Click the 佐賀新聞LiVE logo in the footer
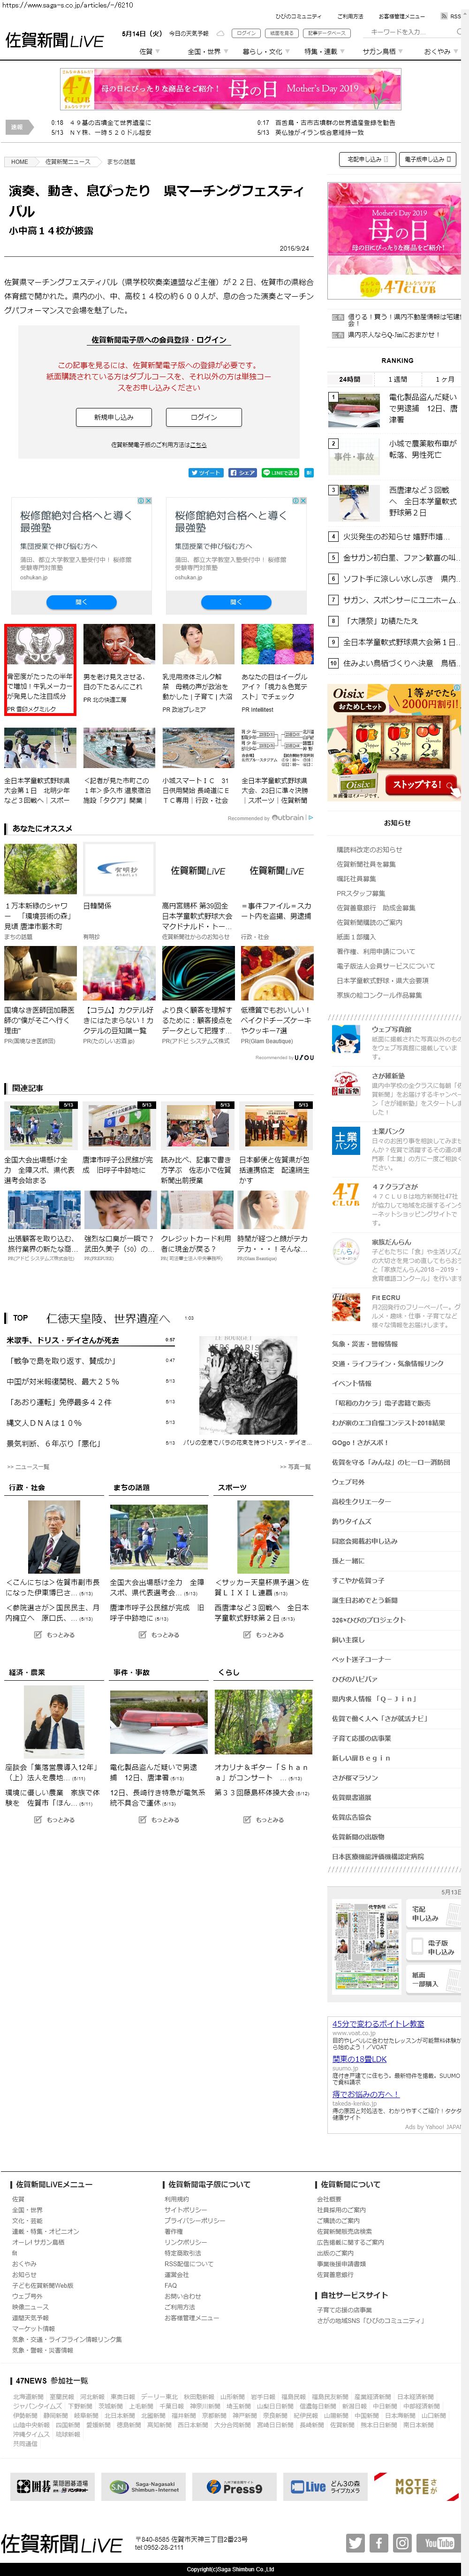This screenshot has height=2576, width=469. [62, 2543]
